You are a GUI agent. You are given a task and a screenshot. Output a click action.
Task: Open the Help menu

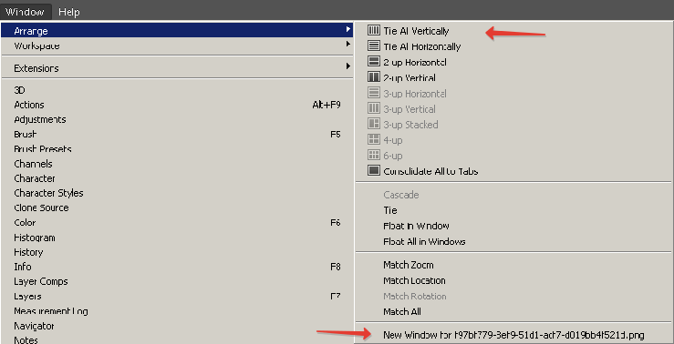pos(69,12)
